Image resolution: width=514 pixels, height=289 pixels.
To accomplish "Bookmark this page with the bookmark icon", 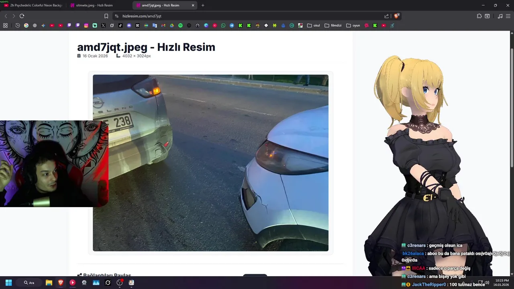I will point(106,16).
